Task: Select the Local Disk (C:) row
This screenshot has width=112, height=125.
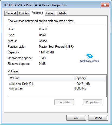Action: point(57,84)
